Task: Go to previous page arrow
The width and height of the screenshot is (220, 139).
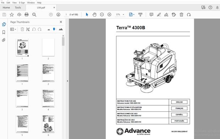Action: click(51, 15)
